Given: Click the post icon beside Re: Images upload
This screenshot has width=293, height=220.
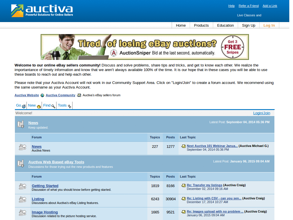Looking at the screenshot, I should (183, 212).
